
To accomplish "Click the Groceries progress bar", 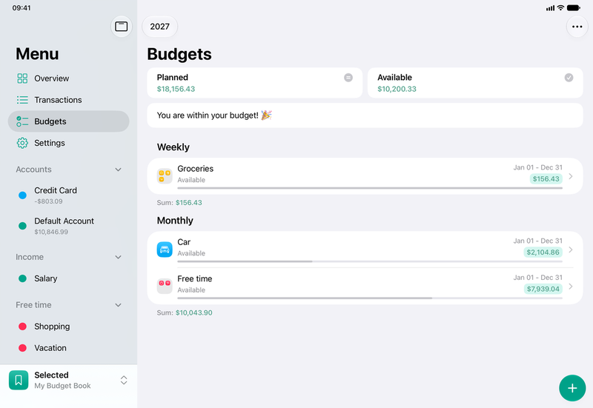I will point(370,188).
